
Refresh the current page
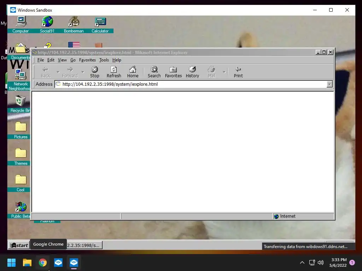click(114, 72)
